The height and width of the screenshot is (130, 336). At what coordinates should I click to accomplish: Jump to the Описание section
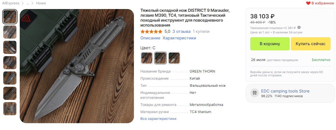tap(150, 38)
